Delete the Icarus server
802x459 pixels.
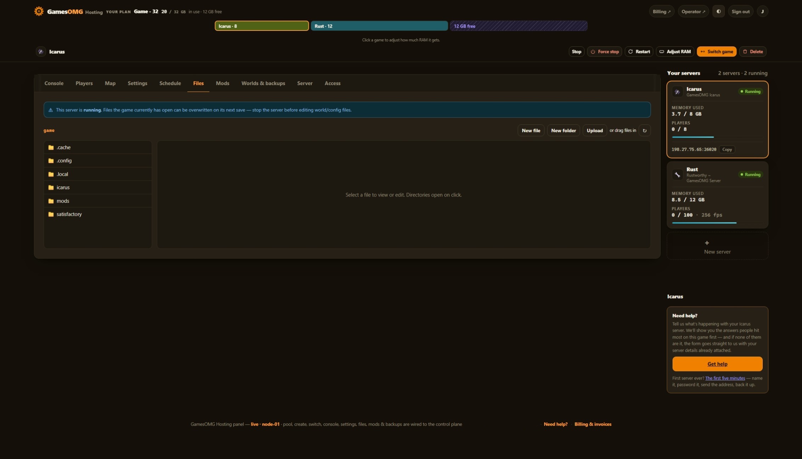tap(753, 52)
